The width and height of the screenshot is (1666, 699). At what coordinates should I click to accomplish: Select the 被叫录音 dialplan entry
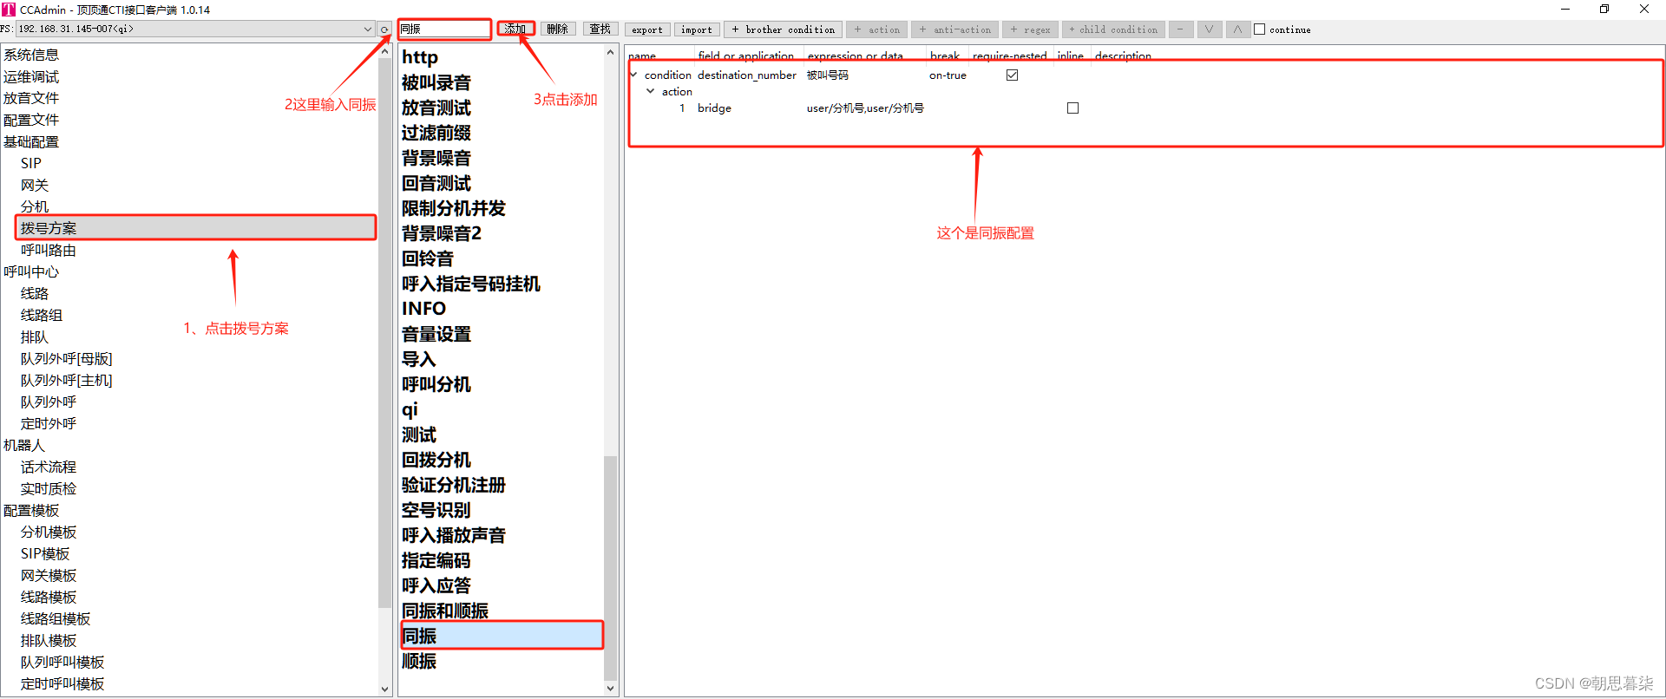(x=436, y=82)
